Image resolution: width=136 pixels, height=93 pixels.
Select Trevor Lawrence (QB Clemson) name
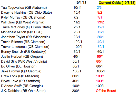[x=25, y=47]
